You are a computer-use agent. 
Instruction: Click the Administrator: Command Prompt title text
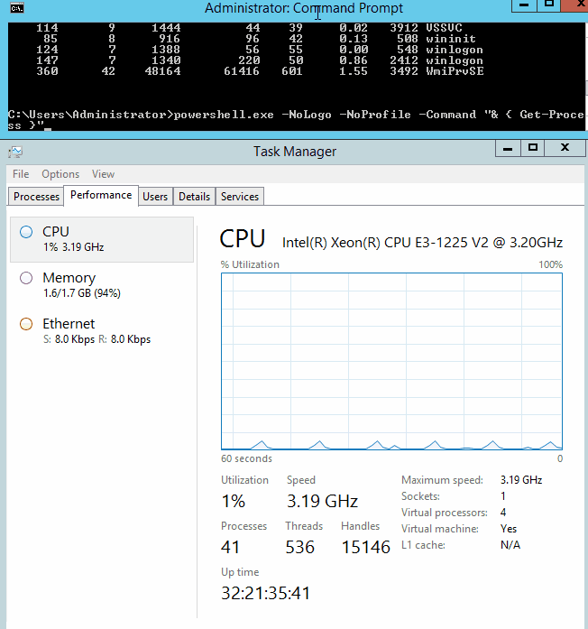pos(304,8)
